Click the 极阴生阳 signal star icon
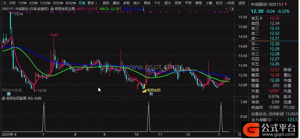This screenshot has width=300, height=139. (144, 90)
